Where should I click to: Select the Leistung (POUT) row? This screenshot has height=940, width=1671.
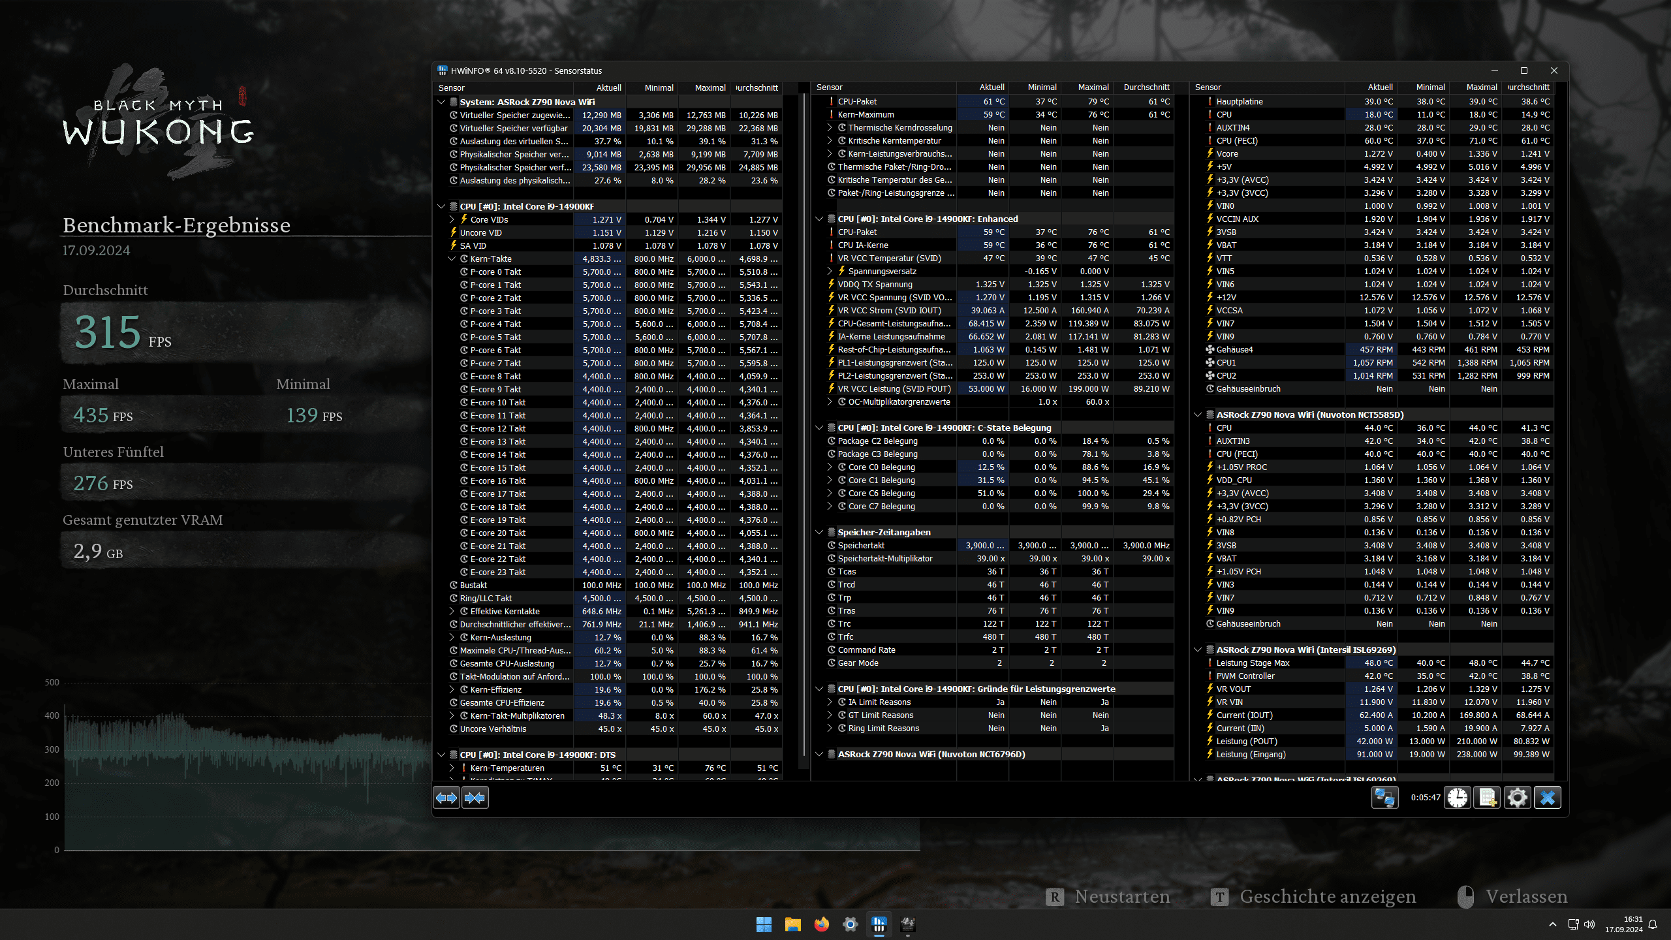coord(1372,741)
